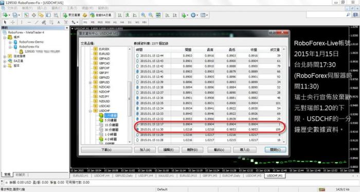Select the zoom out magnifier icon
Viewport: 360px width, 192px height.
pyautogui.click(x=151, y=15)
